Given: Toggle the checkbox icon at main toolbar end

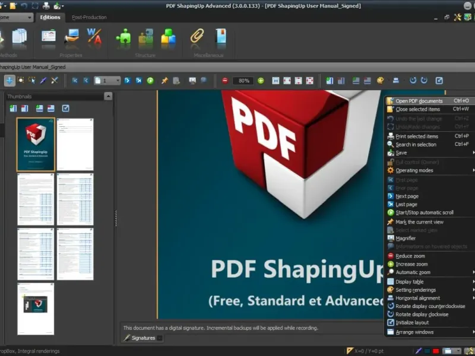Looking at the screenshot, I should point(439,81).
